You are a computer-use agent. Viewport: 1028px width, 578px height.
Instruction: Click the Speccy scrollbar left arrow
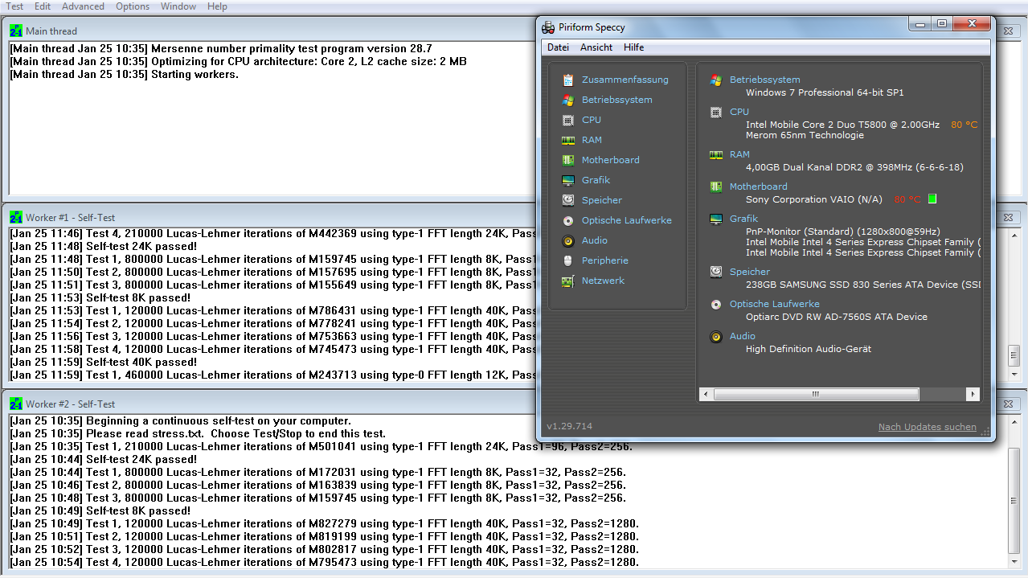point(706,394)
